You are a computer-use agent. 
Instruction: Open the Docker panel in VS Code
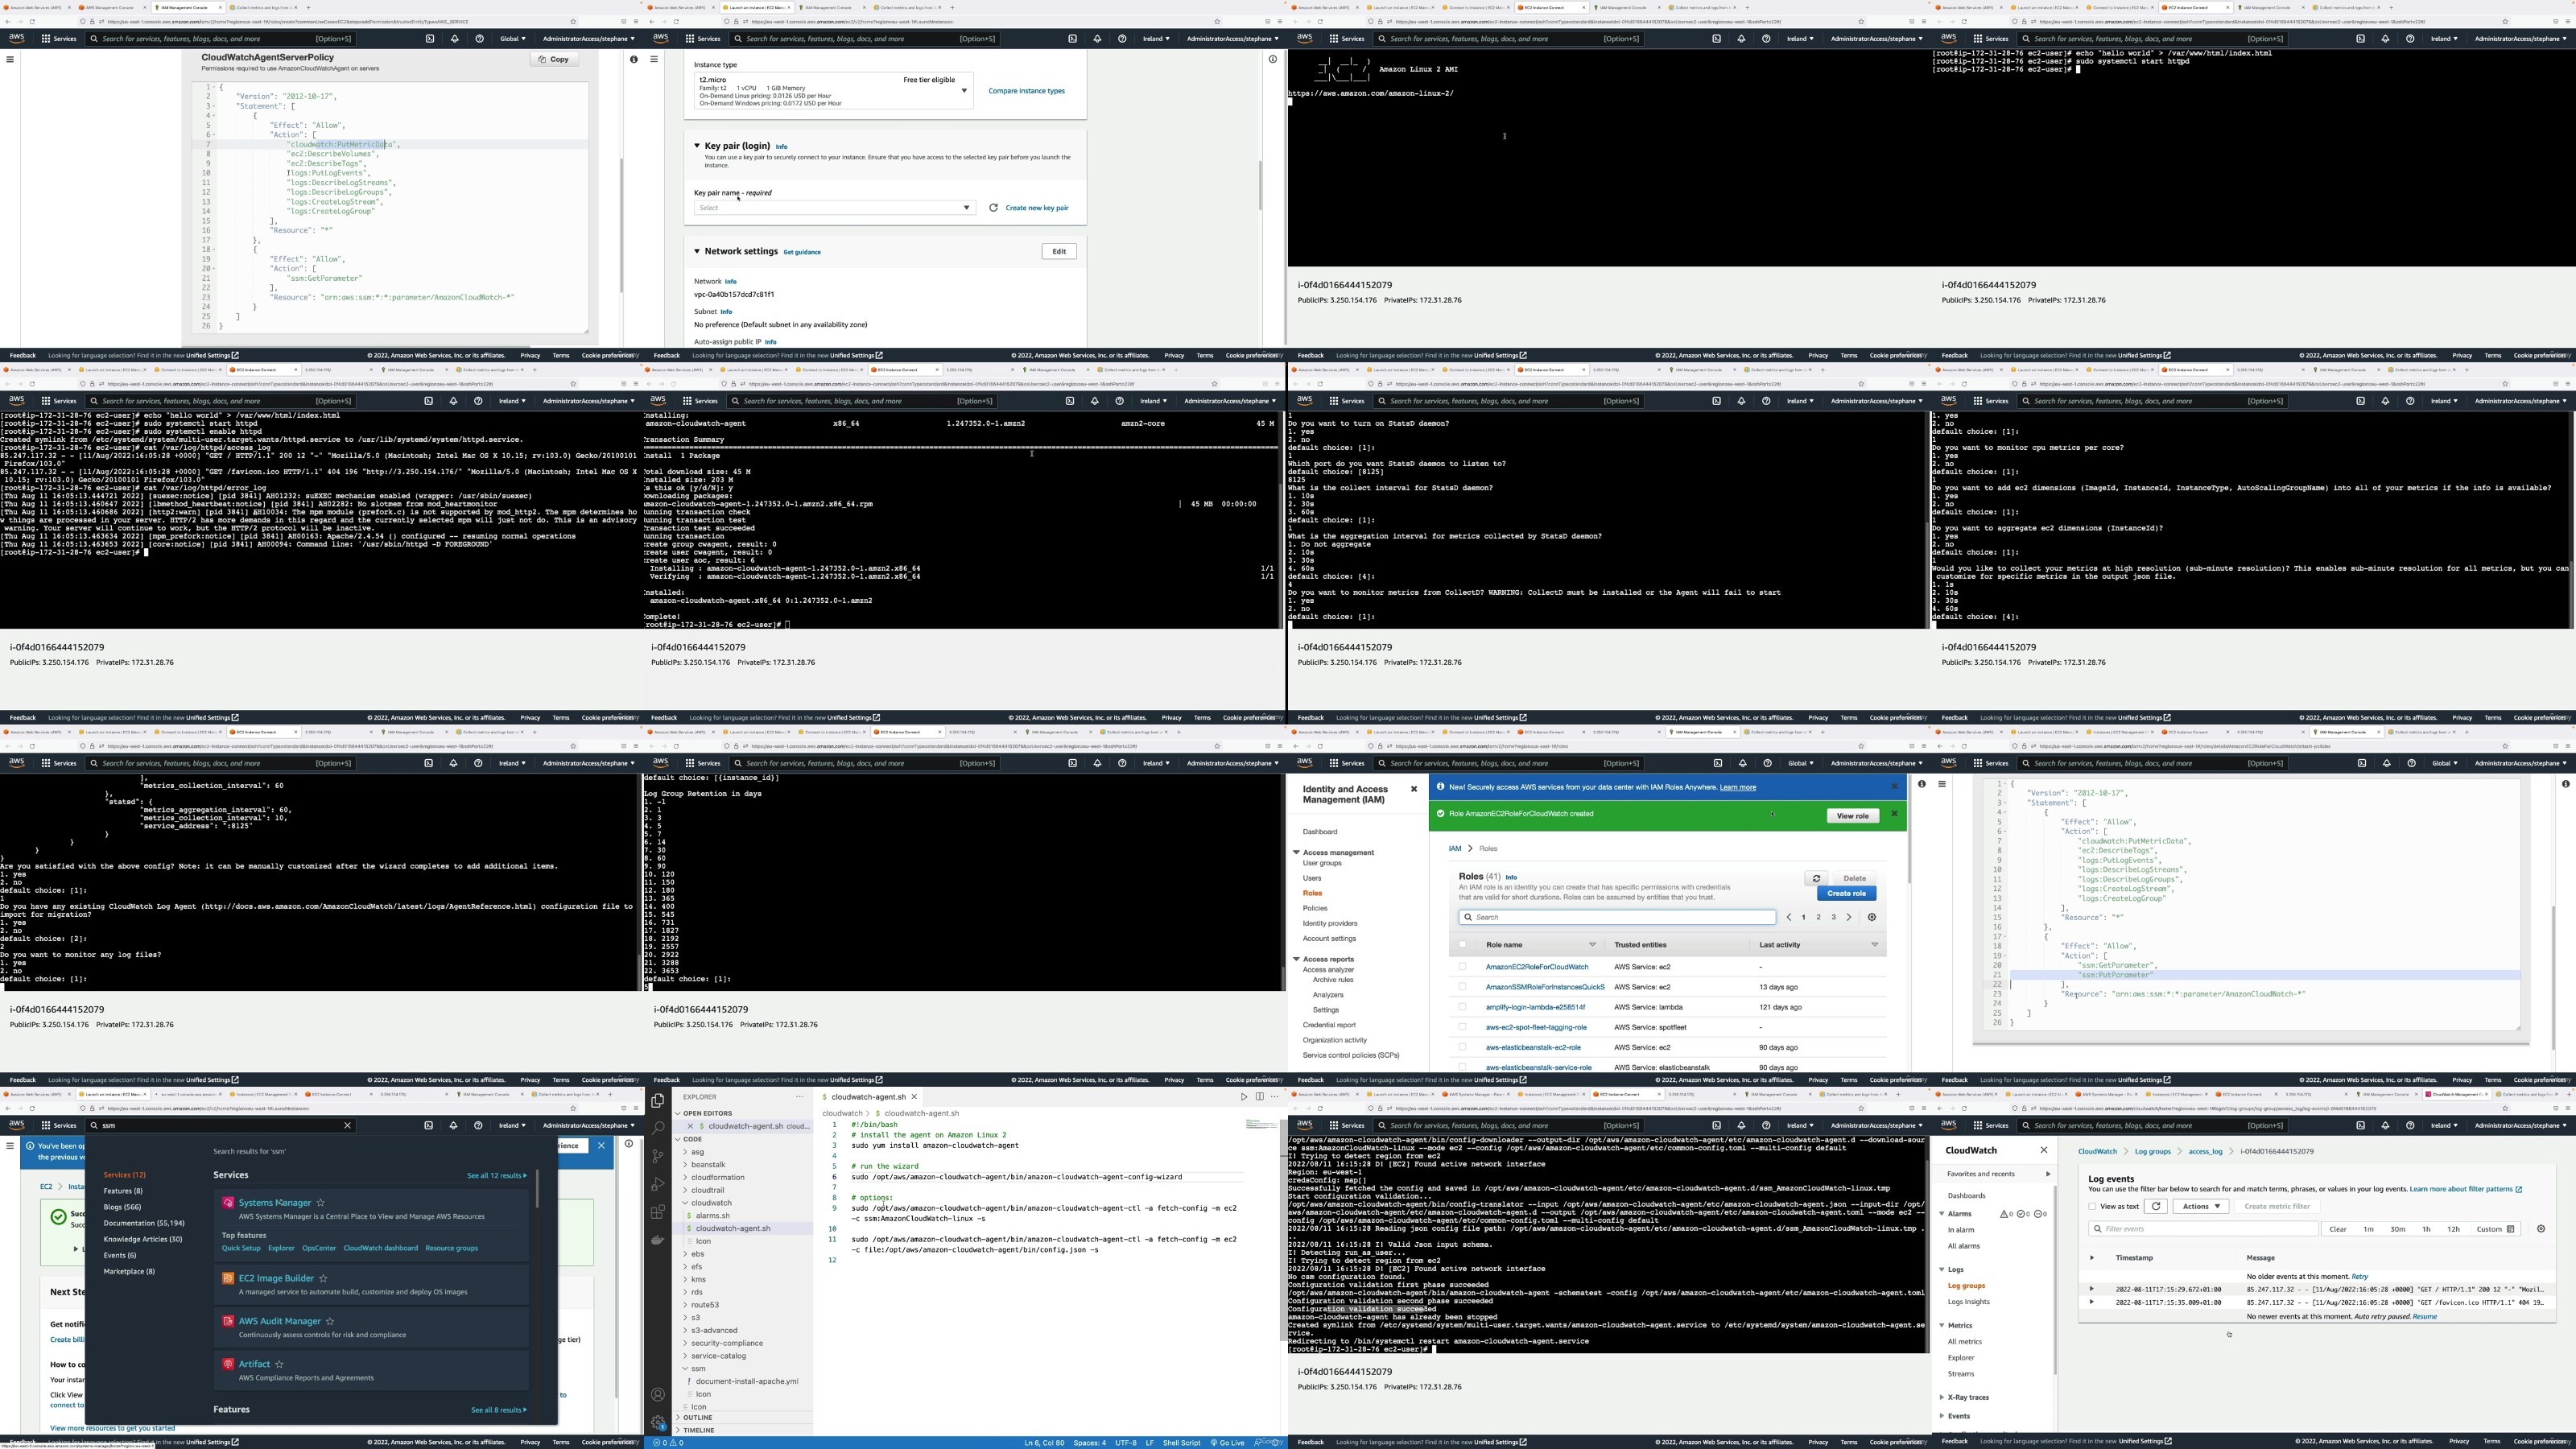657,1240
